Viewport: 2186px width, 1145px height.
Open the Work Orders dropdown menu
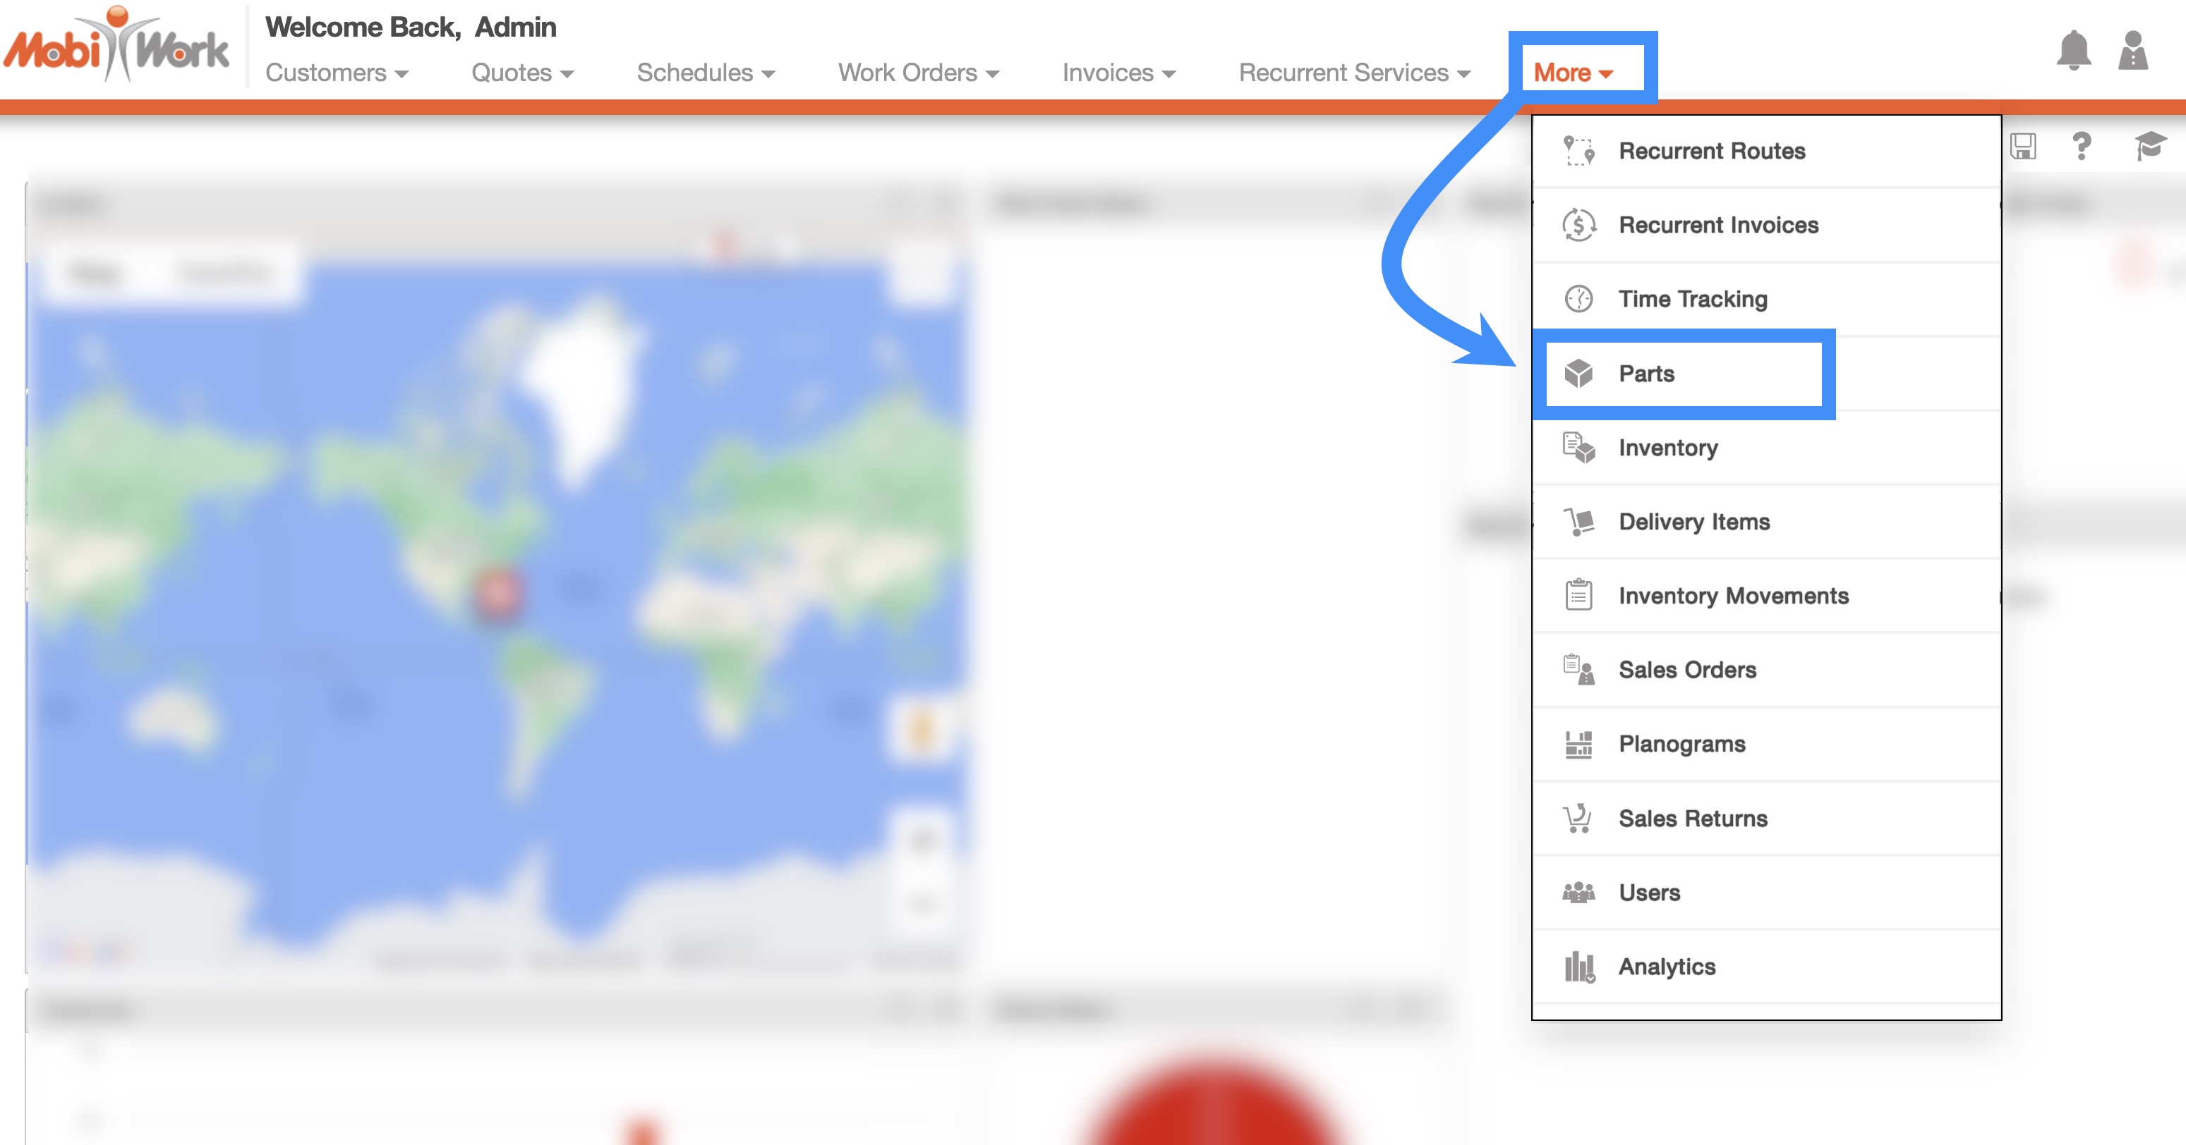[x=918, y=73]
